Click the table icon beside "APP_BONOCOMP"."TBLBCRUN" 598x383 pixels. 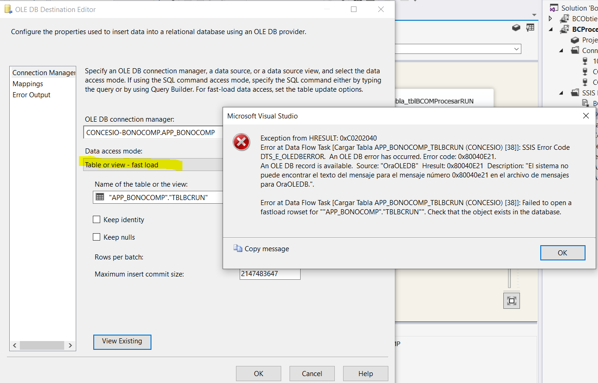100,197
